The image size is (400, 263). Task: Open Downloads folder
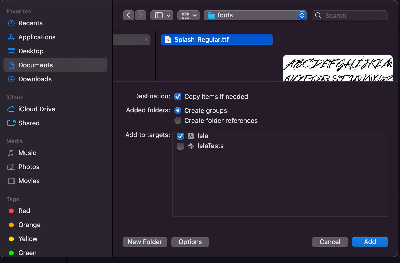[55, 79]
